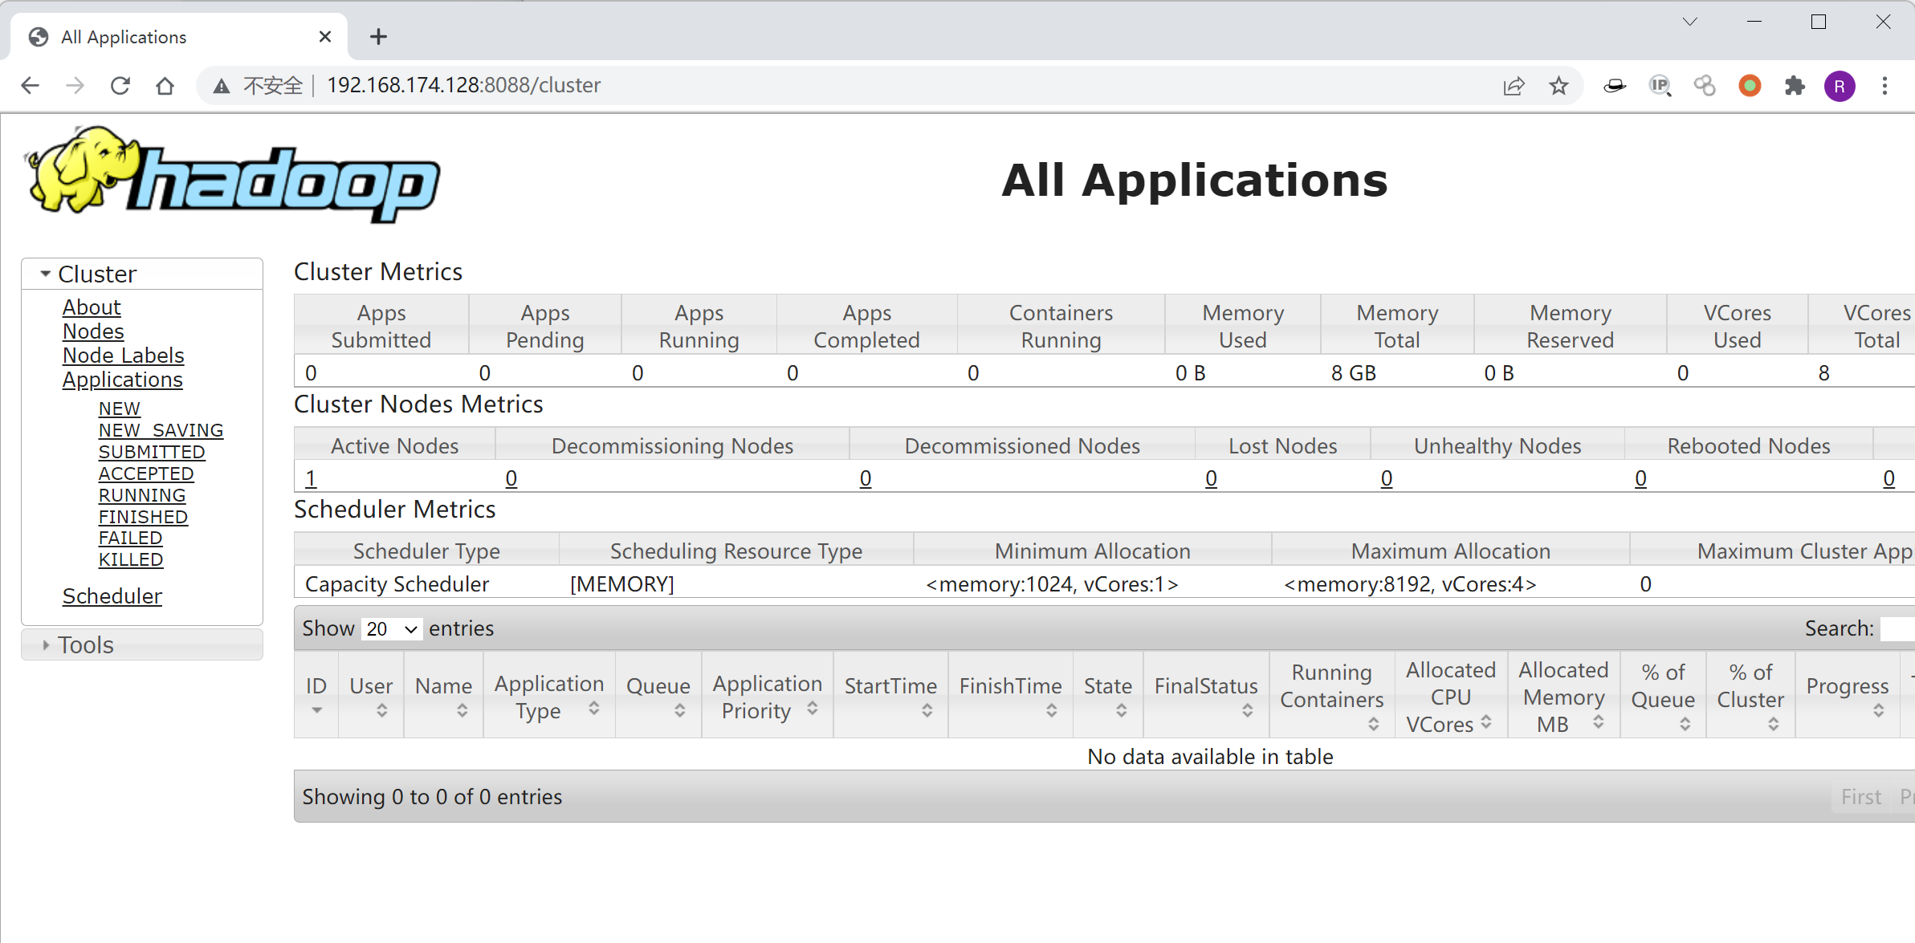Click the home page icon
This screenshot has width=1915, height=943.
tap(165, 86)
